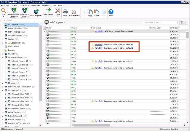The image size is (190, 131).
Task: Expand the Memory collection node
Action: [2, 83]
